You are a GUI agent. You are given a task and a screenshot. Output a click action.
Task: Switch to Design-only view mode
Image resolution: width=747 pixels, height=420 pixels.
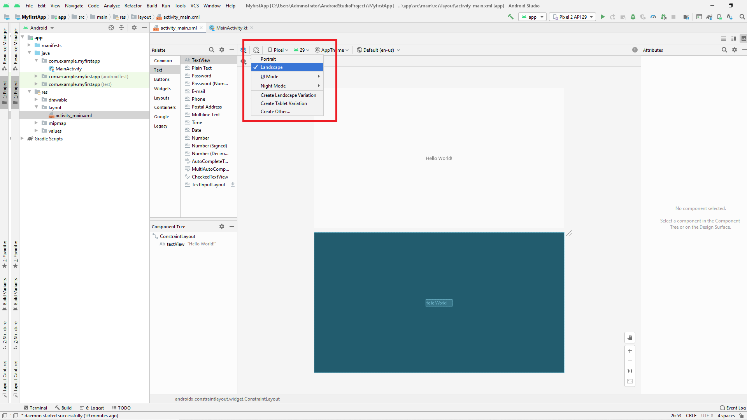(743, 38)
